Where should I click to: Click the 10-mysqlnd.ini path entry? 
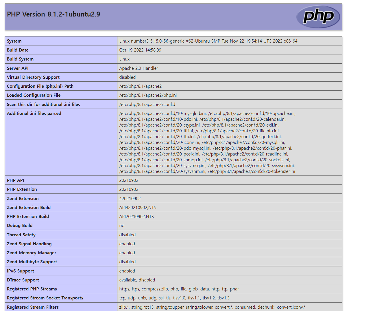[x=163, y=114]
